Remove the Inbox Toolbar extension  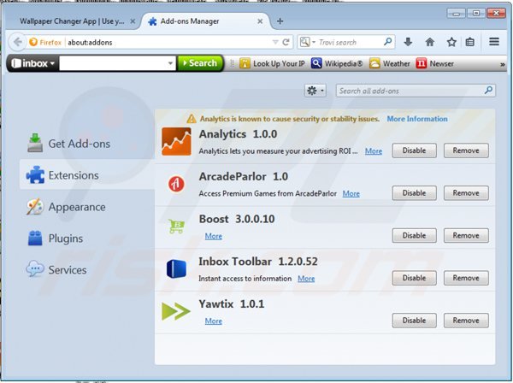point(466,278)
